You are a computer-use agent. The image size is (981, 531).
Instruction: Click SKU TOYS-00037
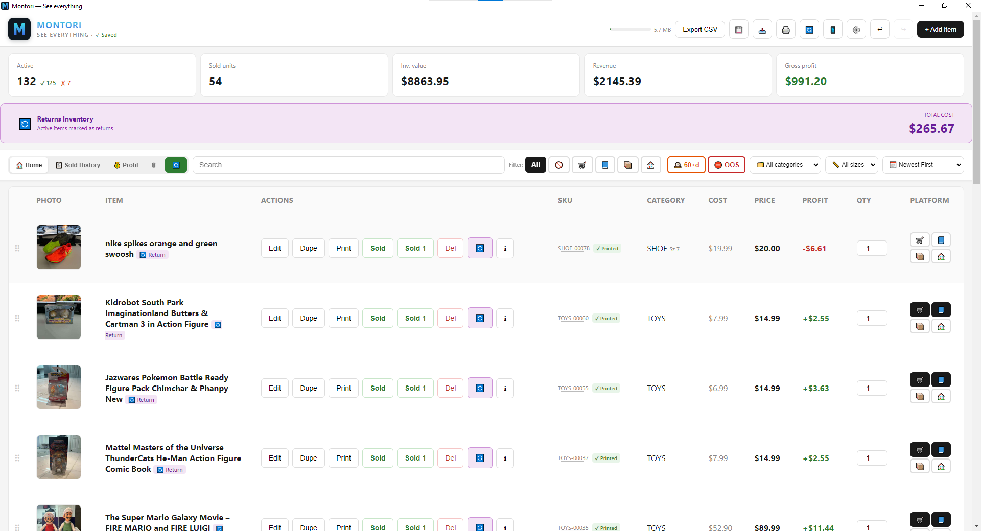[x=573, y=458]
